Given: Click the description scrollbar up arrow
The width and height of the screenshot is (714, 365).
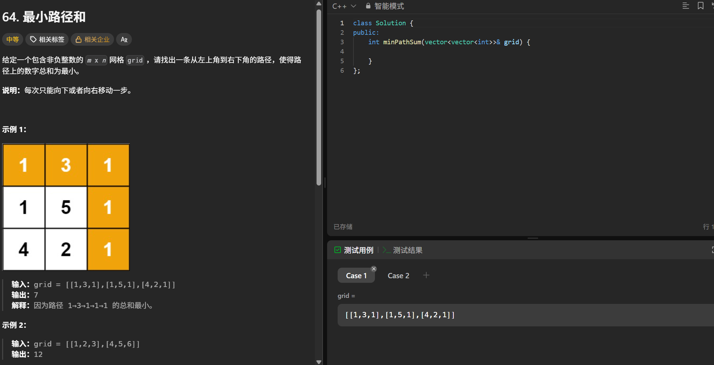Looking at the screenshot, I should pyautogui.click(x=319, y=4).
